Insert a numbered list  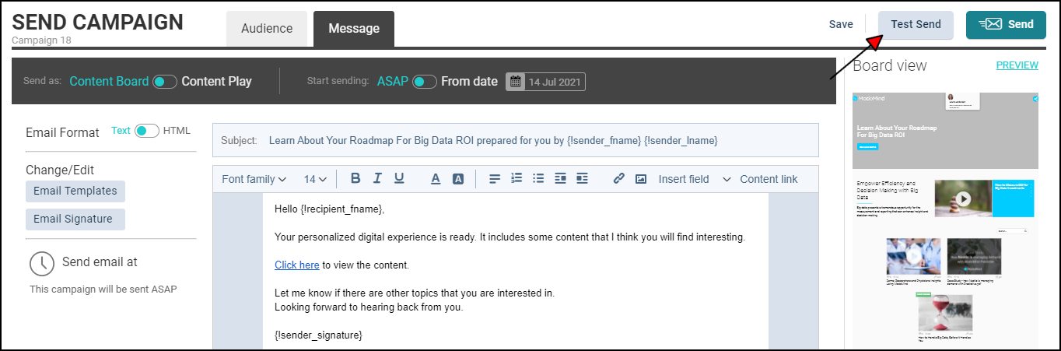pyautogui.click(x=516, y=179)
